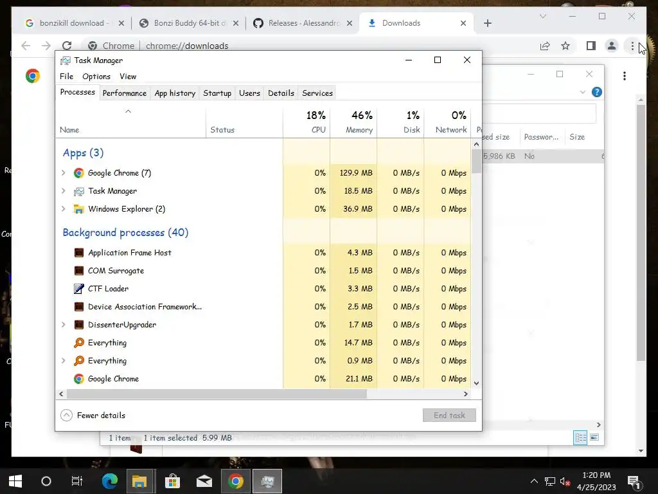Click the background Google Chrome process icon
Viewport: 658px width, 494px height.
click(x=78, y=378)
